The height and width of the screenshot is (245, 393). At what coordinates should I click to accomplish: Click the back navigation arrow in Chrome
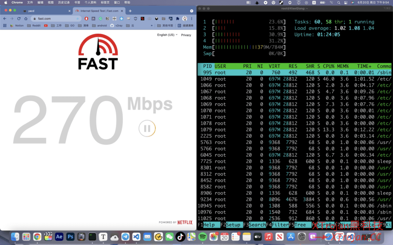pyautogui.click(x=4, y=18)
